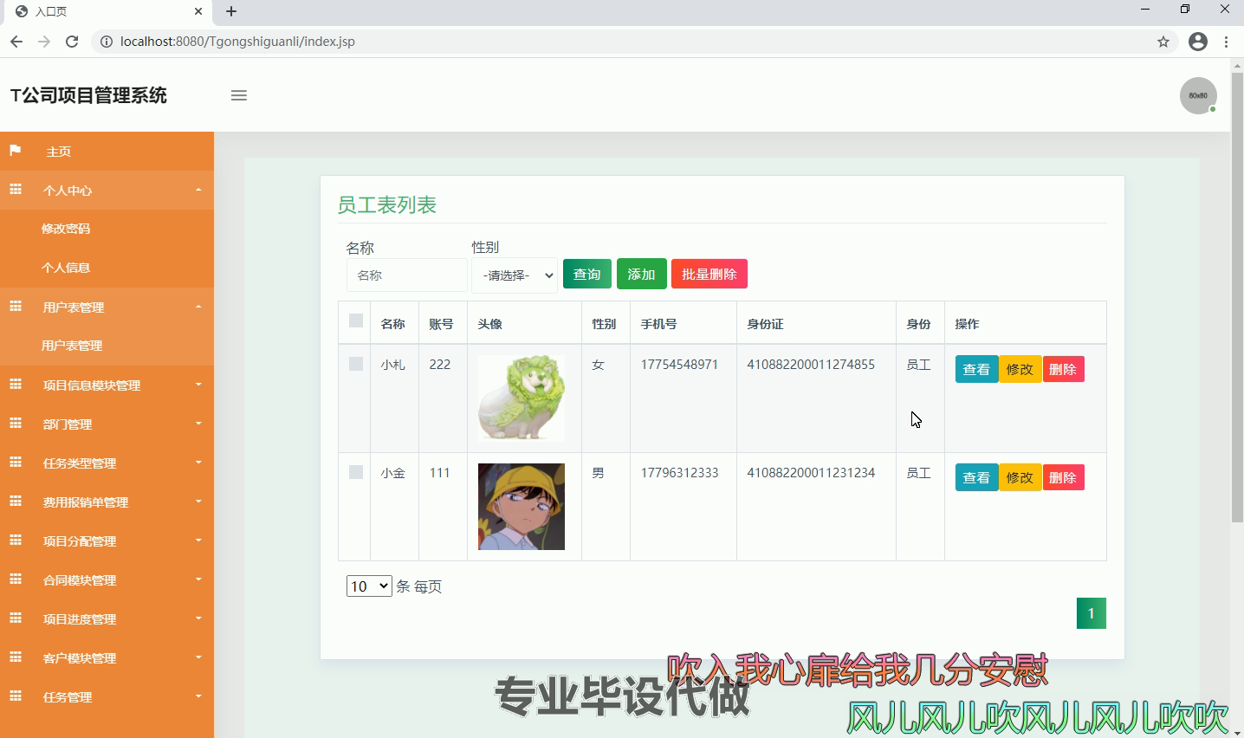This screenshot has width=1244, height=738.
Task: Go to pagination page 1
Action: (1092, 613)
